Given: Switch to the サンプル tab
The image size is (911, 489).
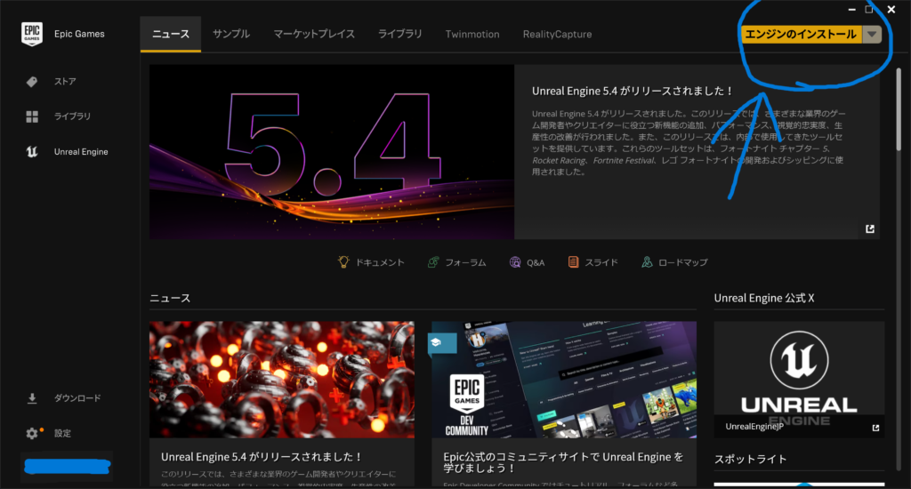Looking at the screenshot, I should point(231,35).
